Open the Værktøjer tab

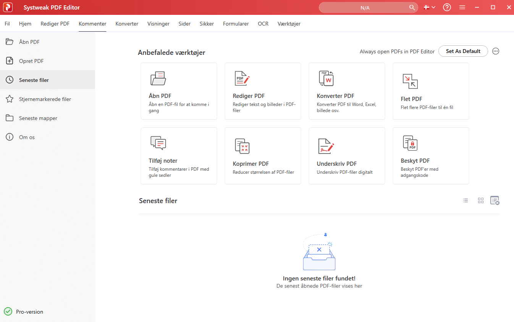pos(289,24)
